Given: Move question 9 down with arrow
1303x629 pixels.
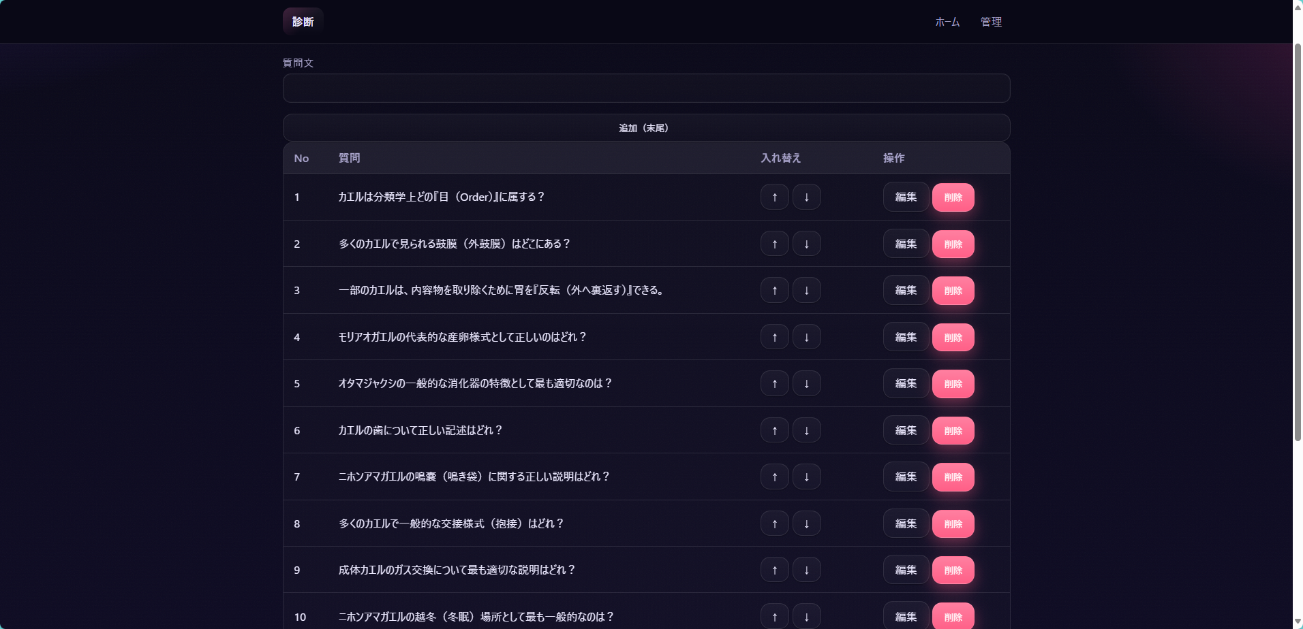Looking at the screenshot, I should (806, 570).
